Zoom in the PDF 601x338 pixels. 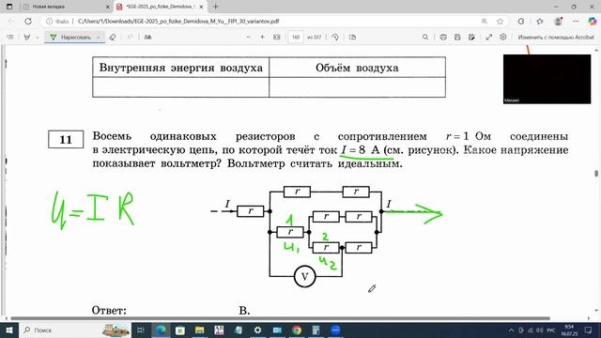(x=263, y=38)
